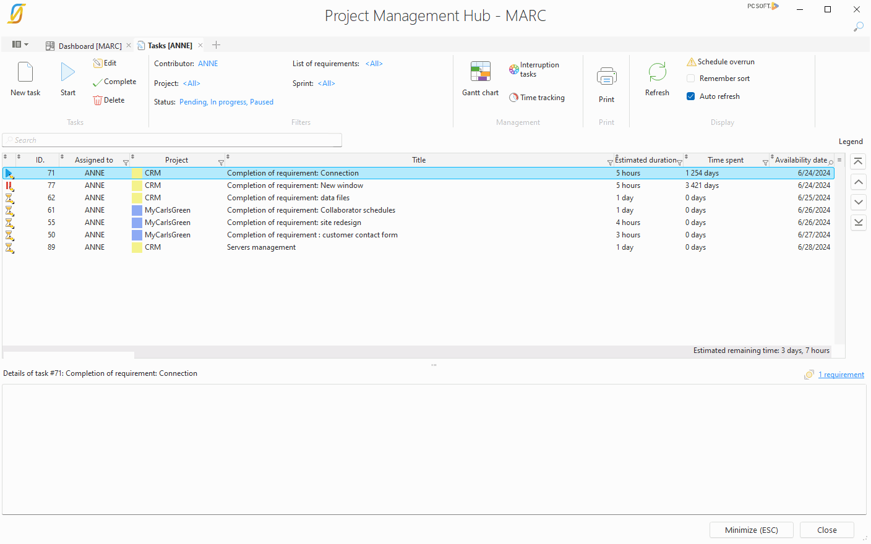Image resolution: width=871 pixels, height=544 pixels.
Task: Click the requirement icon next to 1 requirement
Action: click(x=809, y=375)
